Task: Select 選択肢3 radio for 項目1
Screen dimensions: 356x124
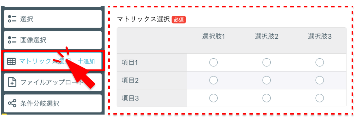Action: pos(320,62)
